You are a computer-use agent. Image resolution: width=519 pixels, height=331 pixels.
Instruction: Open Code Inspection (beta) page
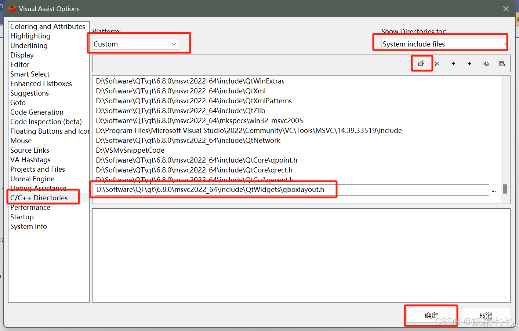click(x=46, y=122)
